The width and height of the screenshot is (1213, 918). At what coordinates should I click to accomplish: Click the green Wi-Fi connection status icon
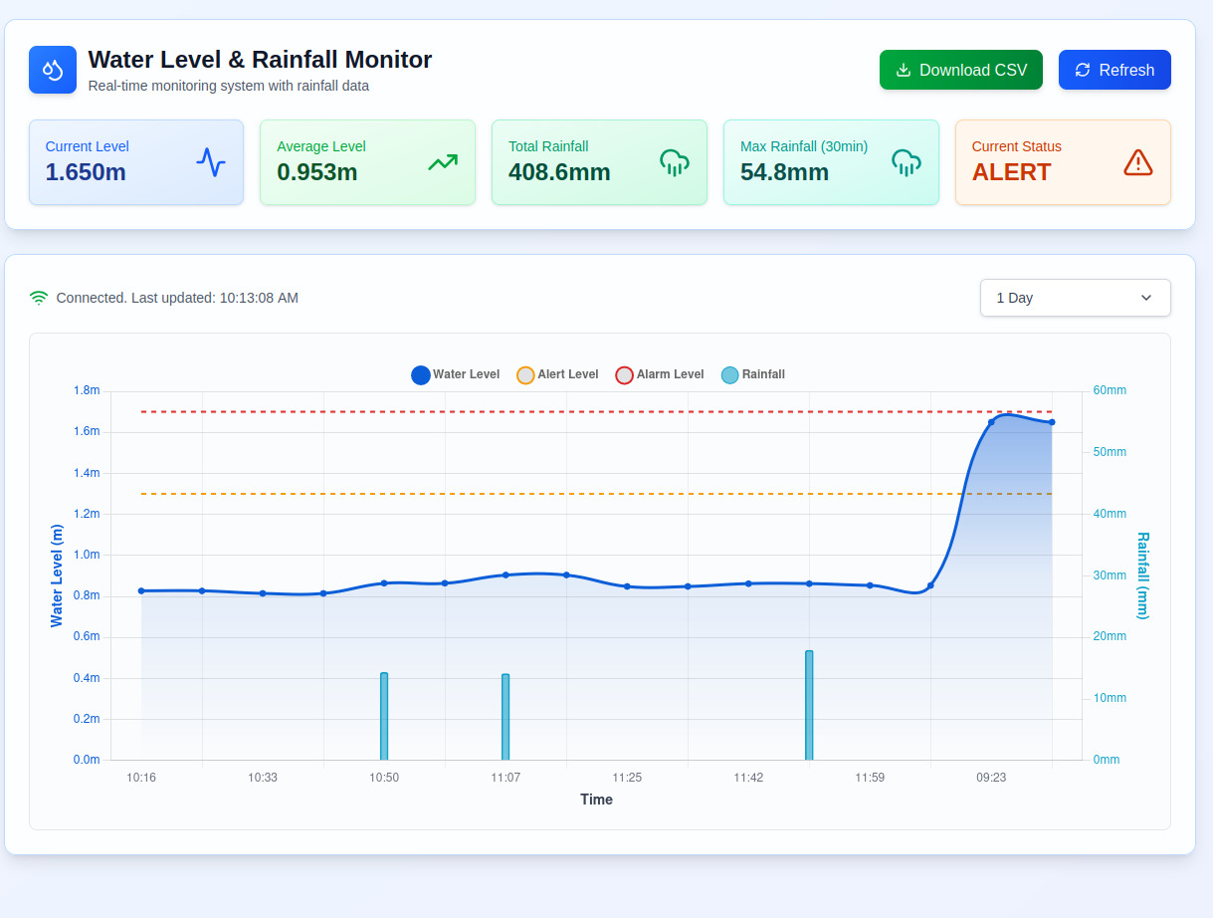pyautogui.click(x=39, y=298)
